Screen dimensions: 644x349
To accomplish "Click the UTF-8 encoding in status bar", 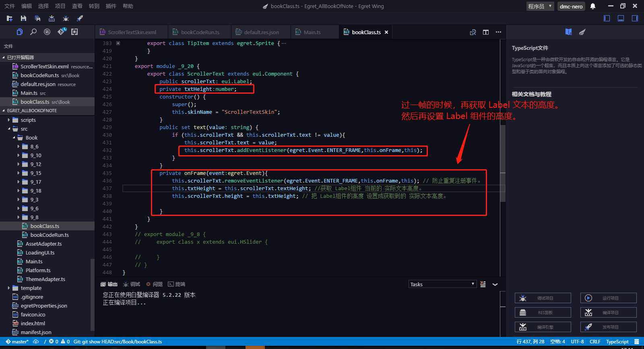I will [577, 342].
